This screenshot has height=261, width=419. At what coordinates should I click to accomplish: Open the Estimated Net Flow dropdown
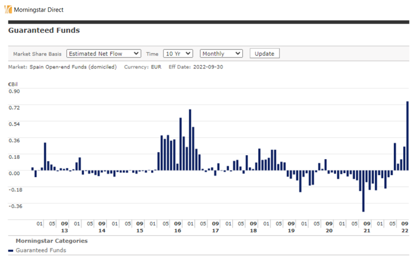click(x=104, y=54)
